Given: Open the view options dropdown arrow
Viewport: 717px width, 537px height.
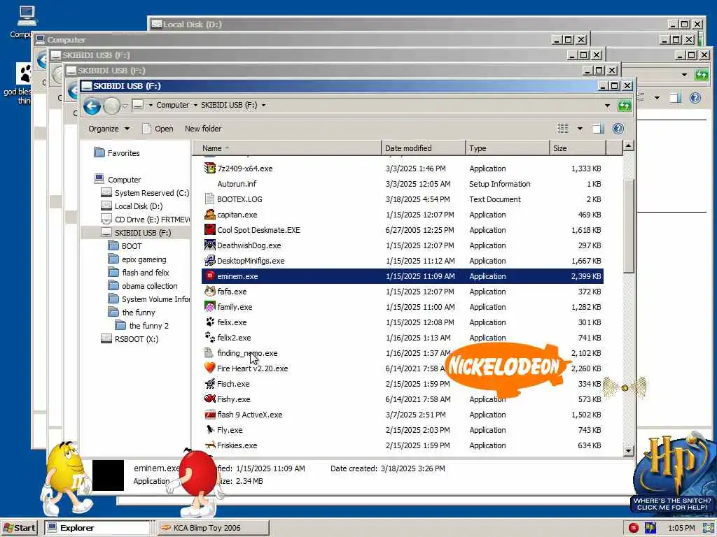Looking at the screenshot, I should tap(580, 129).
